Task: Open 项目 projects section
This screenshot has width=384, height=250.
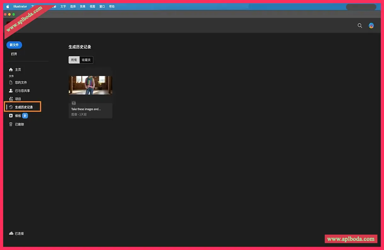Action: [x=18, y=99]
